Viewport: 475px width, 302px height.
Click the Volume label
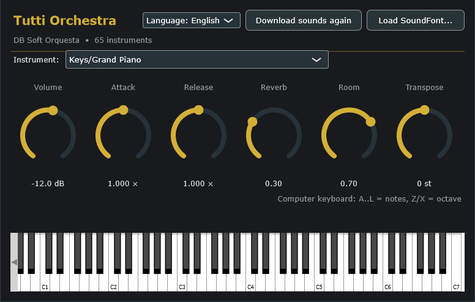coord(48,88)
